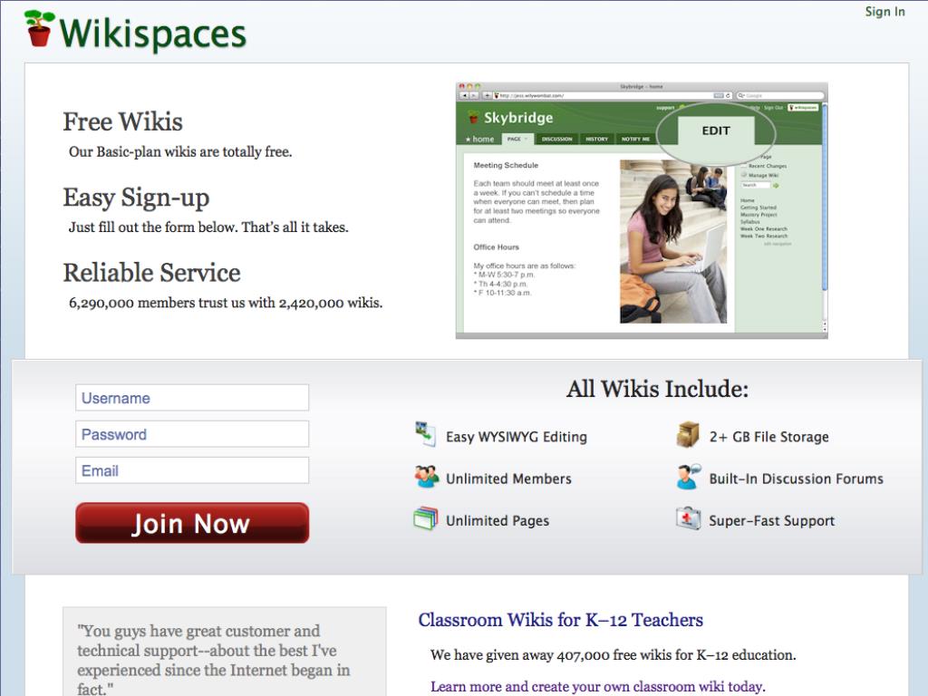Click the Unlimited Pages stack icon
The width and height of the screenshot is (928, 696).
(x=426, y=519)
